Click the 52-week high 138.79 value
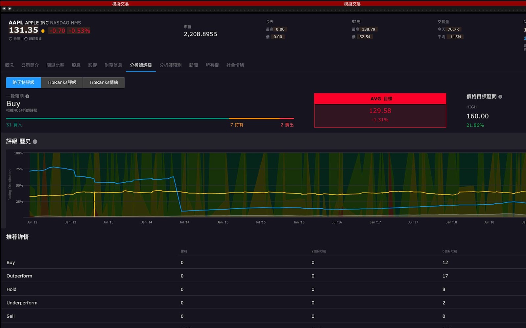Screen dimensions: 526x328 (369, 29)
